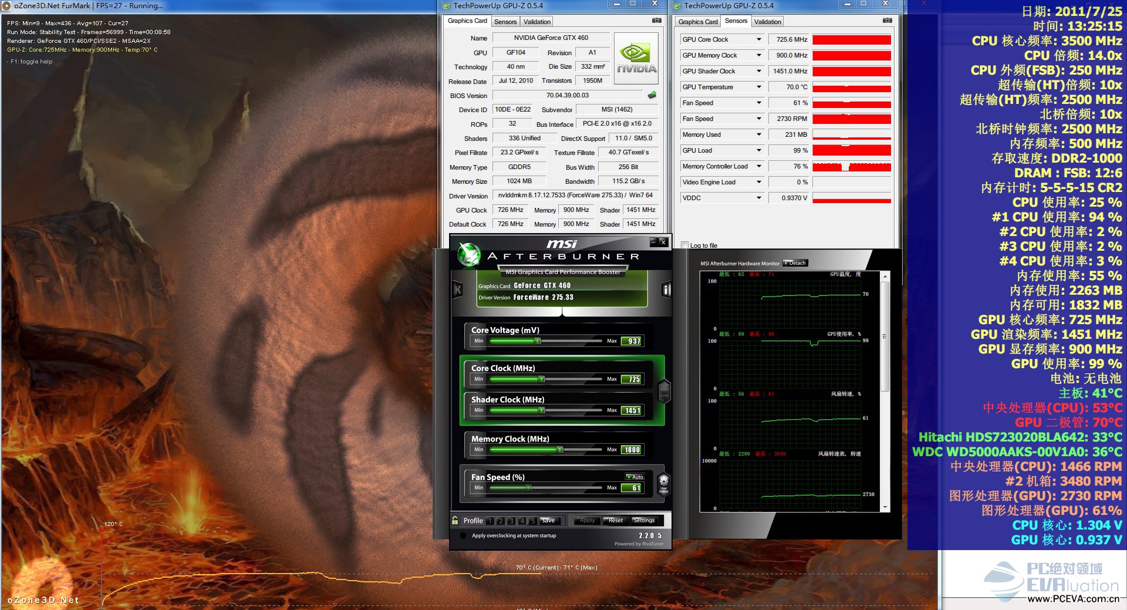
Task: Open the Fan Speed percent sensor dropdown
Action: click(759, 103)
